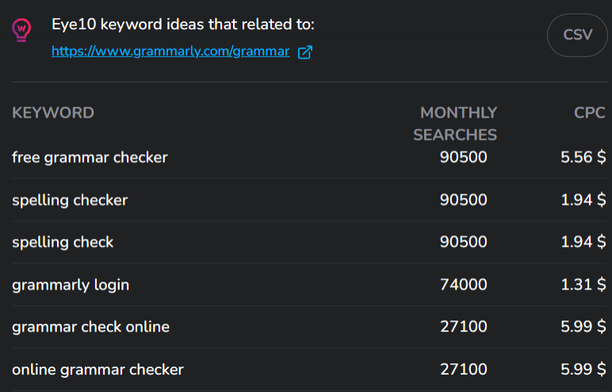The image size is (612, 392).
Task: Click the 5.56 $ CPC value
Action: (x=583, y=157)
